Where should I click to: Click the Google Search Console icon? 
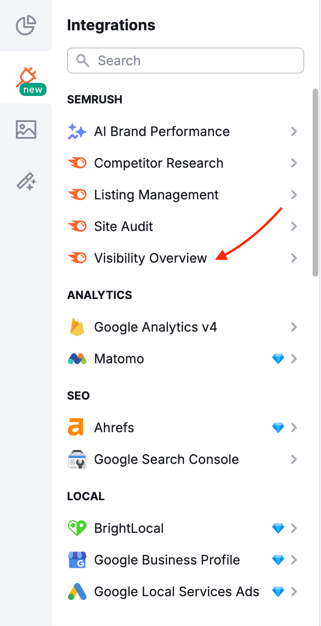pyautogui.click(x=77, y=459)
